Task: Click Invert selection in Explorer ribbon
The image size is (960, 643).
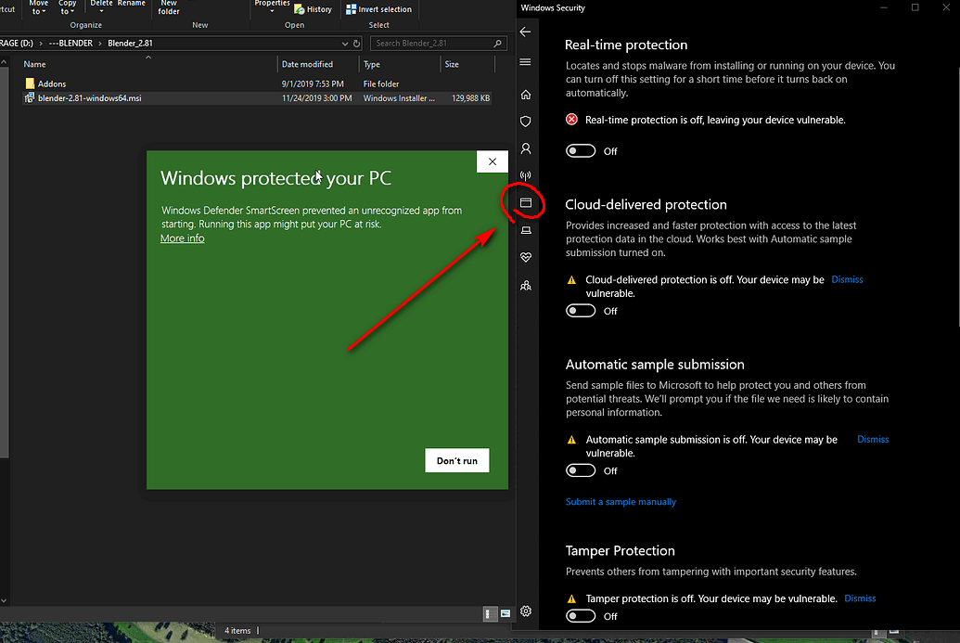Action: pyautogui.click(x=379, y=9)
